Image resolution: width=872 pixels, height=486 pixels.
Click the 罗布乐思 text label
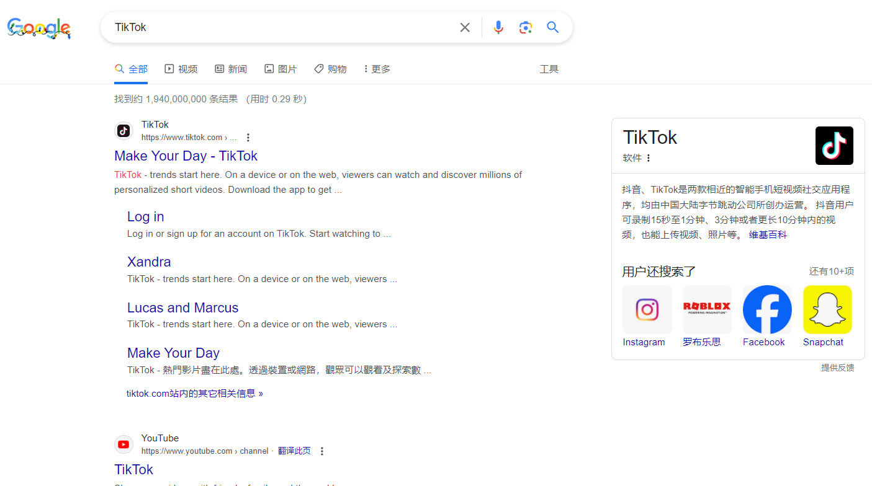click(x=702, y=342)
